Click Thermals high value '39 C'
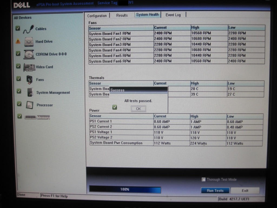This screenshot has width=277, height=208. (194, 94)
